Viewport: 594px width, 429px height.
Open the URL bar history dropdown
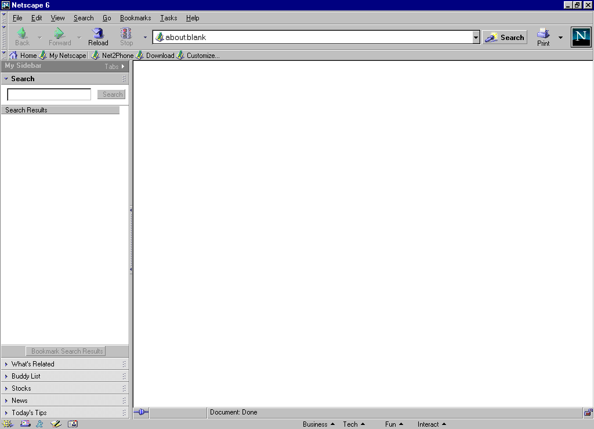click(x=476, y=38)
